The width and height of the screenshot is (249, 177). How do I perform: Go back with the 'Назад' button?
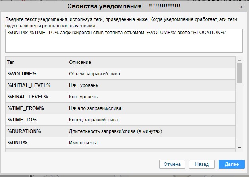(x=202, y=164)
